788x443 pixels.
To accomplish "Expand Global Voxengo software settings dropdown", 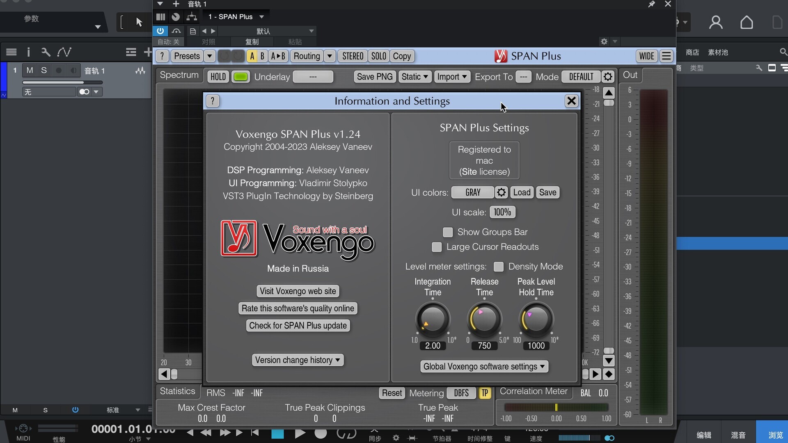I will 484,366.
